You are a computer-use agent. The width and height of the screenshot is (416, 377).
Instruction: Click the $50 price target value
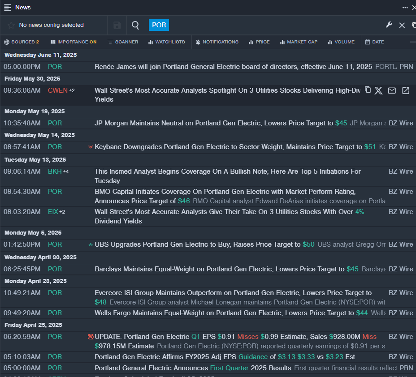(308, 244)
